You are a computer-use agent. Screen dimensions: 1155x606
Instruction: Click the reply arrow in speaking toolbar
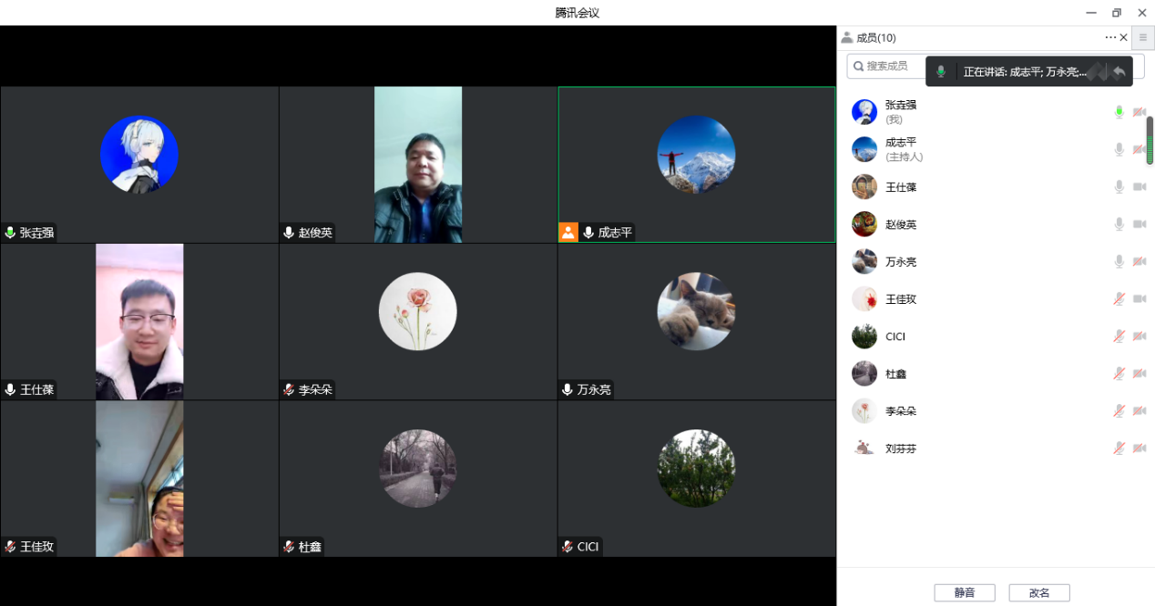1119,71
